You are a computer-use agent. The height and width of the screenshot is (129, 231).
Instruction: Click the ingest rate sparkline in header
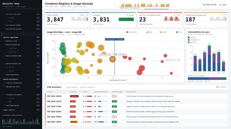coord(145,5)
